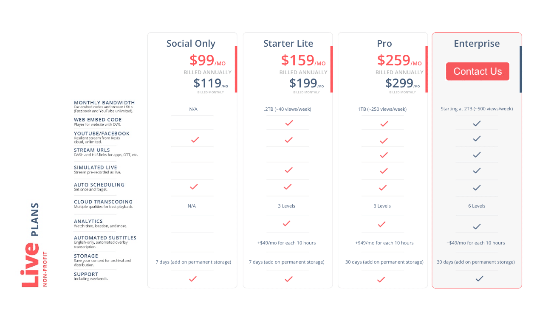Click the Contact Us button
Image resolution: width=551 pixels, height=309 pixels.
tap(478, 72)
